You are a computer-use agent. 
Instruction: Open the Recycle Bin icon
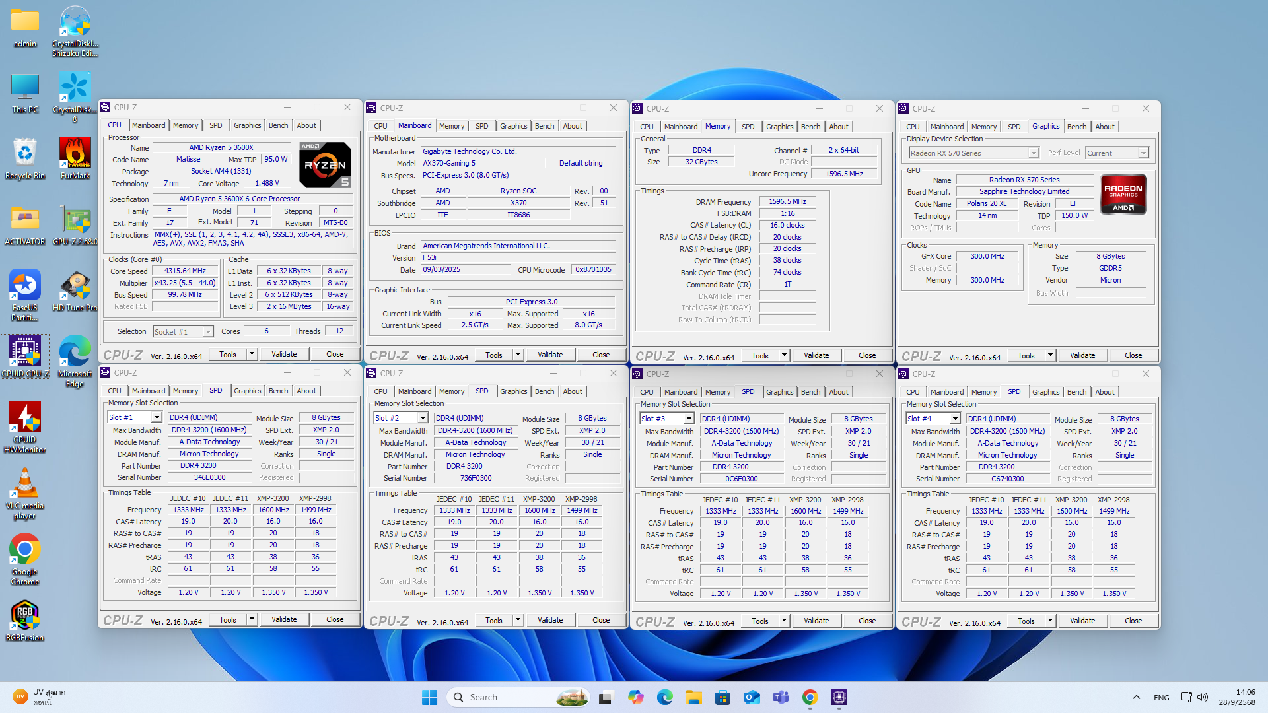[25, 159]
